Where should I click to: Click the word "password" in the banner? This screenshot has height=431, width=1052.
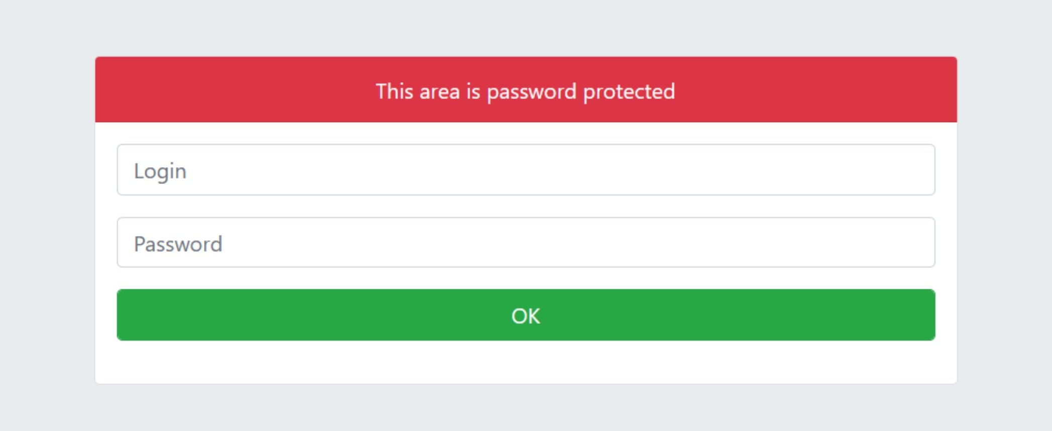[532, 92]
